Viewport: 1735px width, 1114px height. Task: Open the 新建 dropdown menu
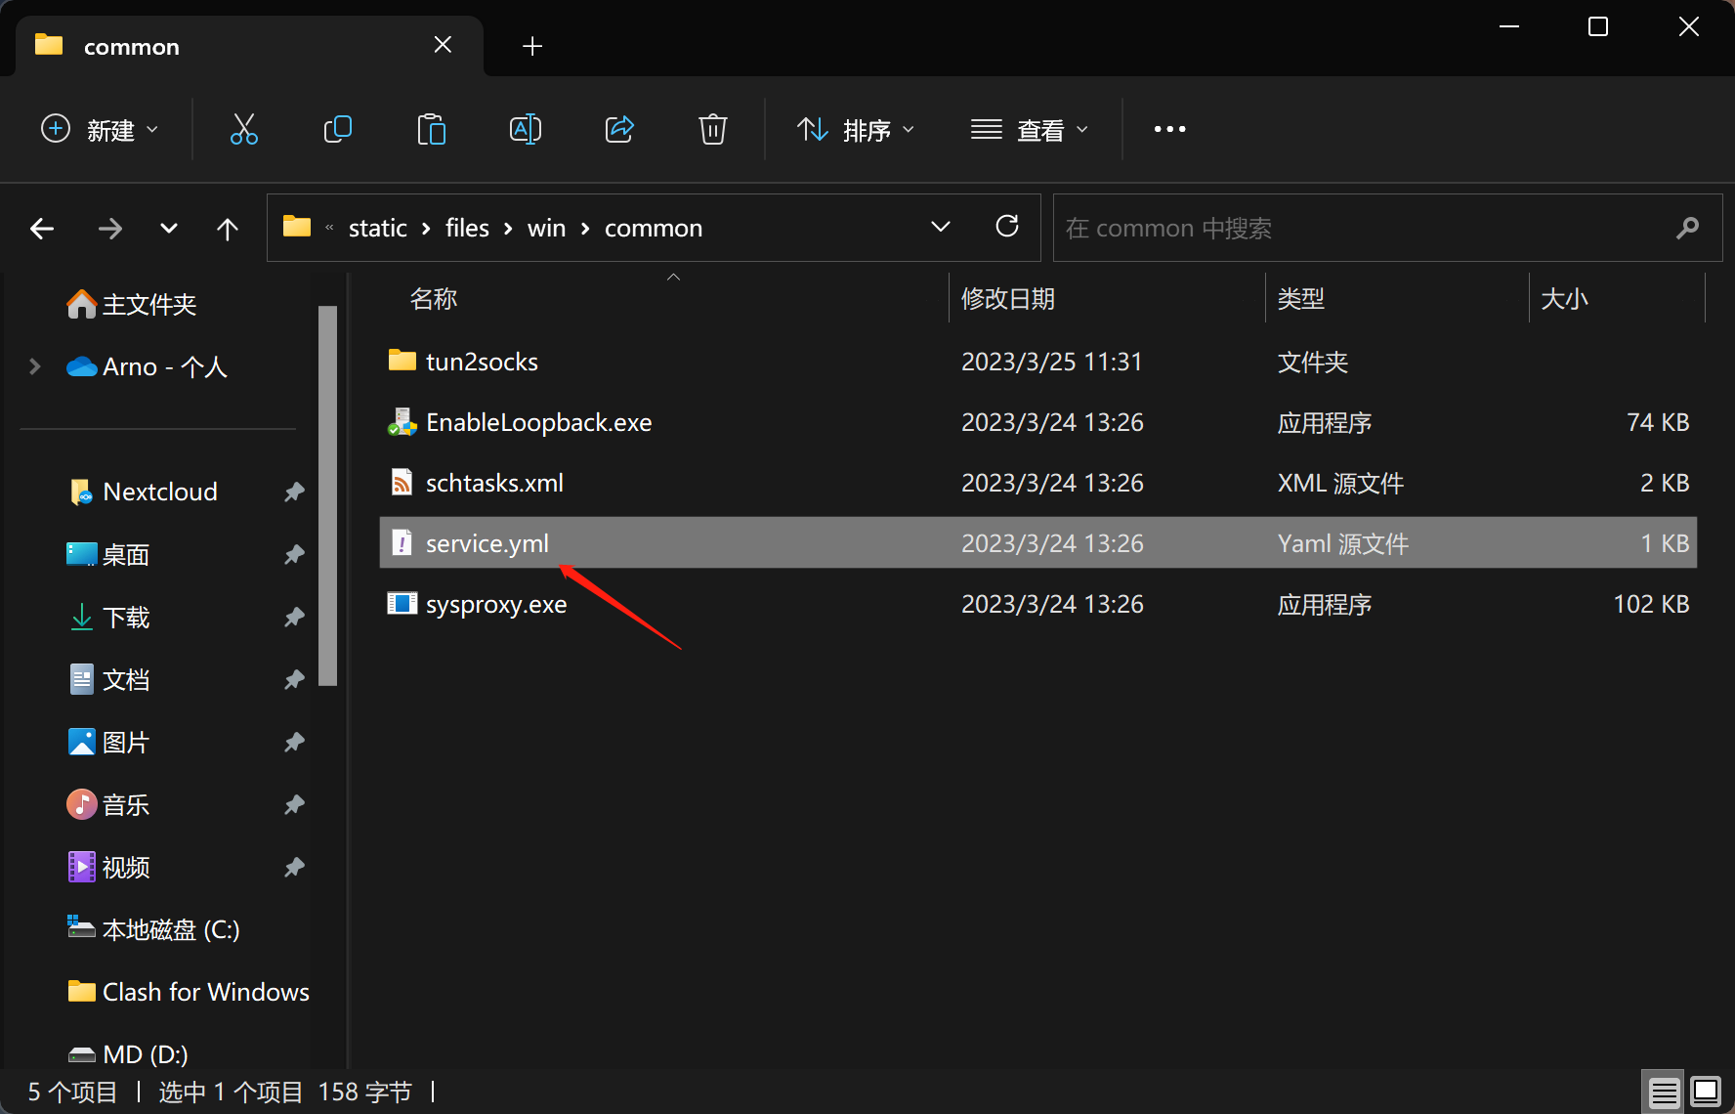100,129
